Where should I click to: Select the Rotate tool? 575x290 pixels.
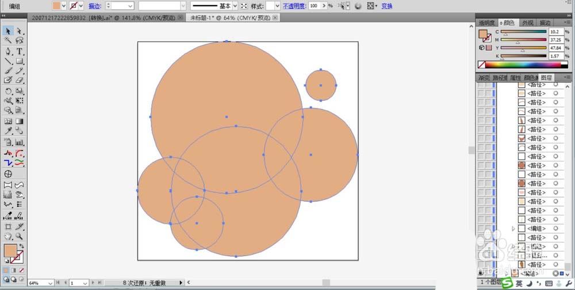click(x=7, y=91)
